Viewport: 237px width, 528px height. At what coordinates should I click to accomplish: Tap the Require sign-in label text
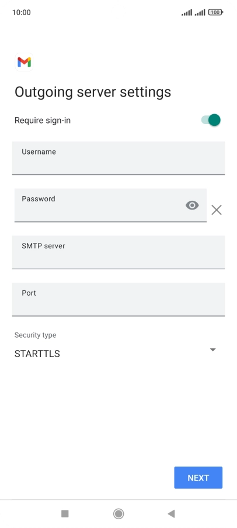tap(43, 120)
